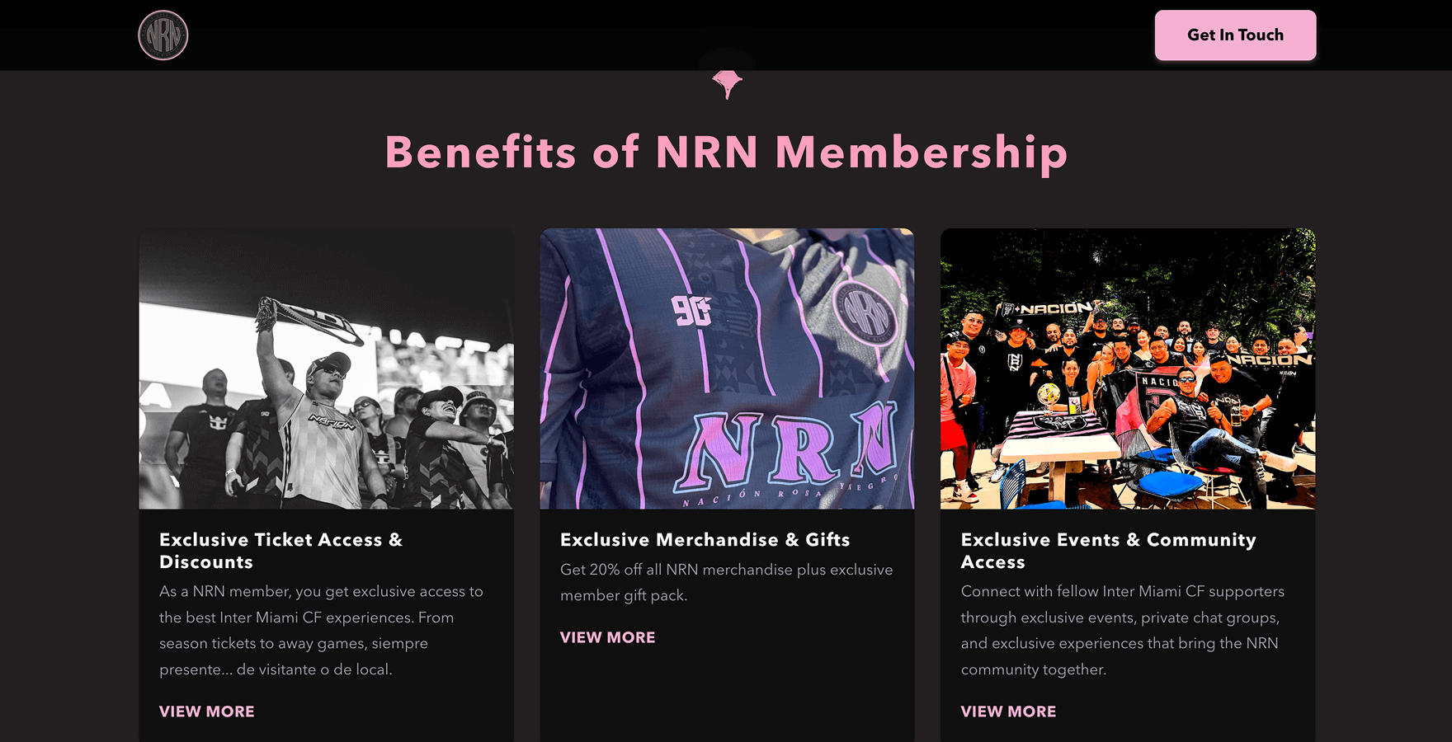Select the Exclusive Merchandise & Gifts title
The width and height of the screenshot is (1452, 742).
point(705,540)
